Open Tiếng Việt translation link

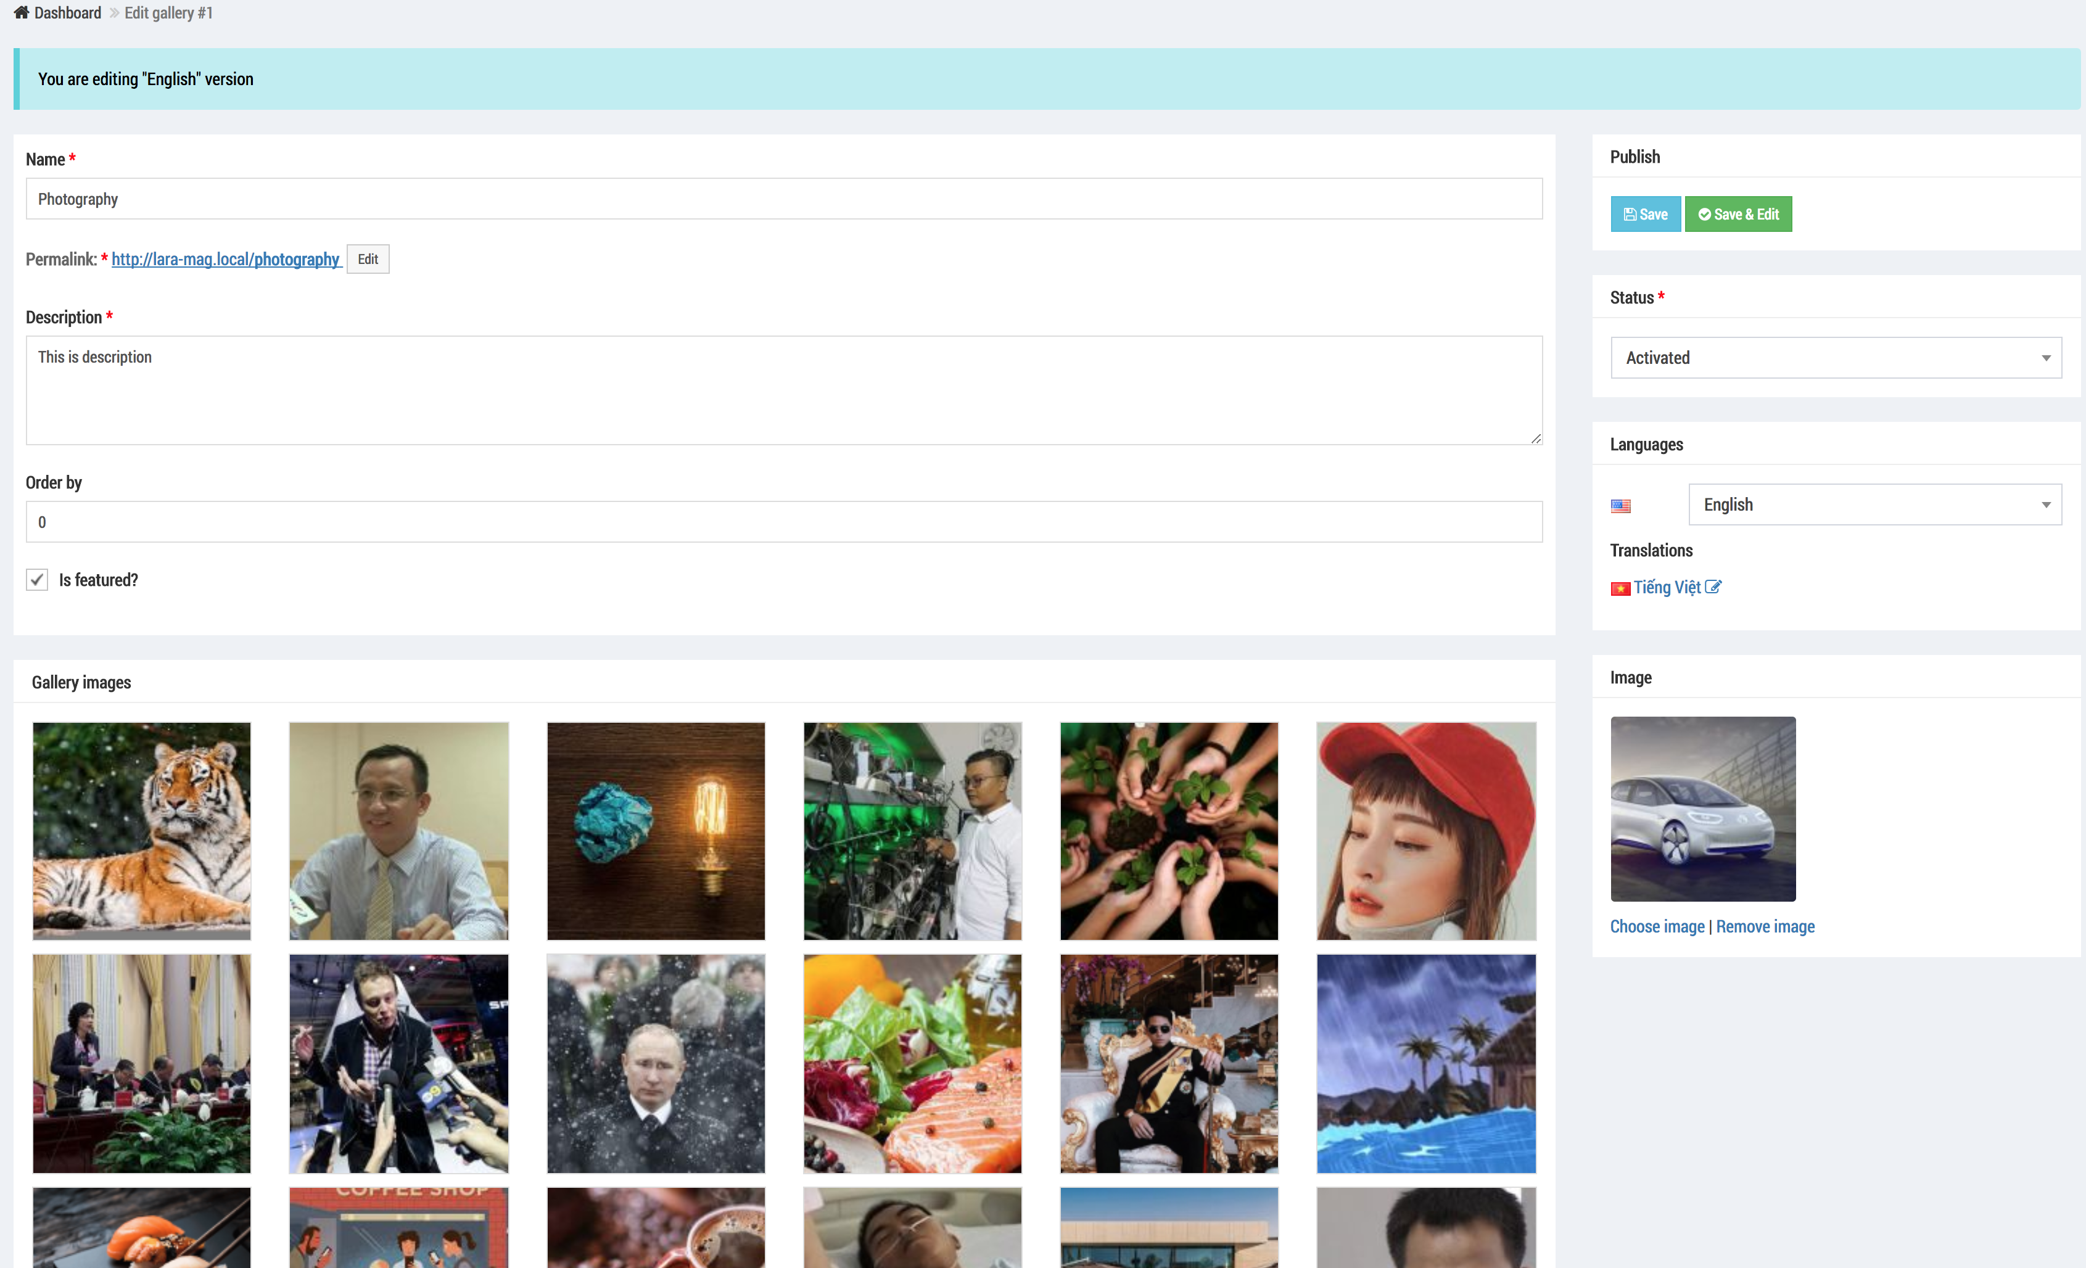(x=1666, y=588)
